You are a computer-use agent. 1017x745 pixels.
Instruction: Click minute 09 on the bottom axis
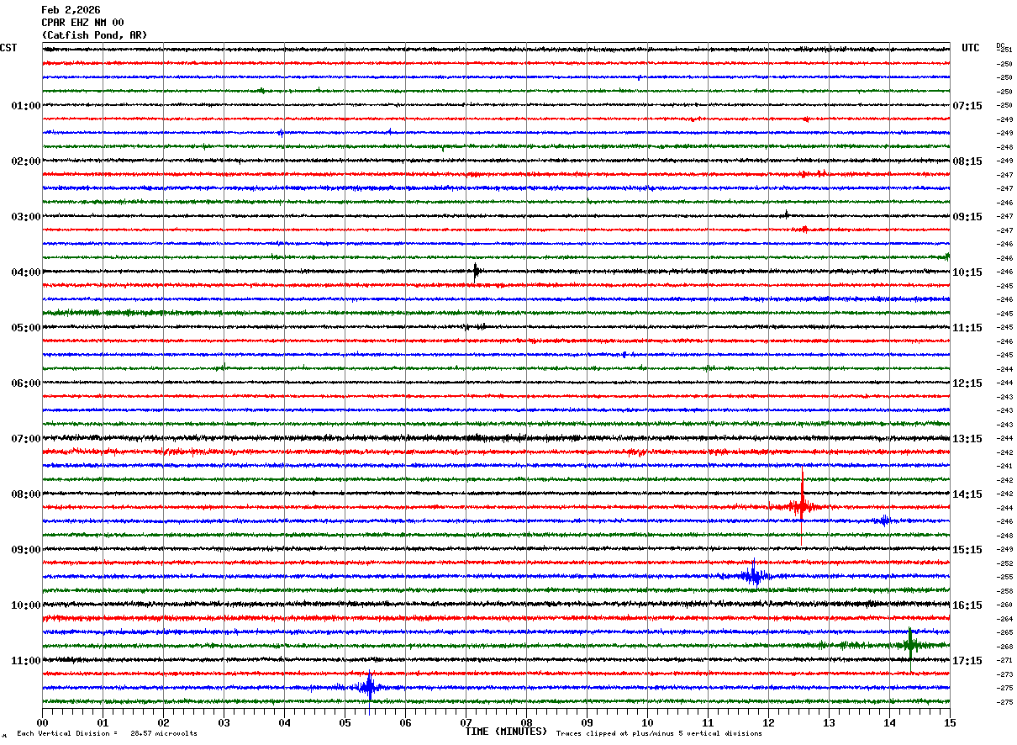coord(587,722)
